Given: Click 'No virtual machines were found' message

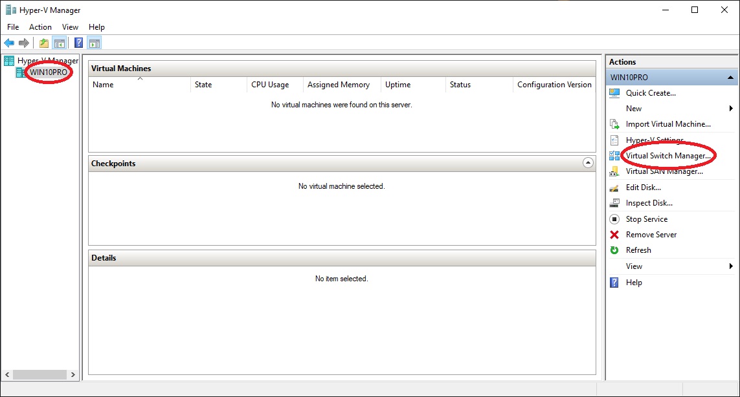Looking at the screenshot, I should tap(342, 105).
